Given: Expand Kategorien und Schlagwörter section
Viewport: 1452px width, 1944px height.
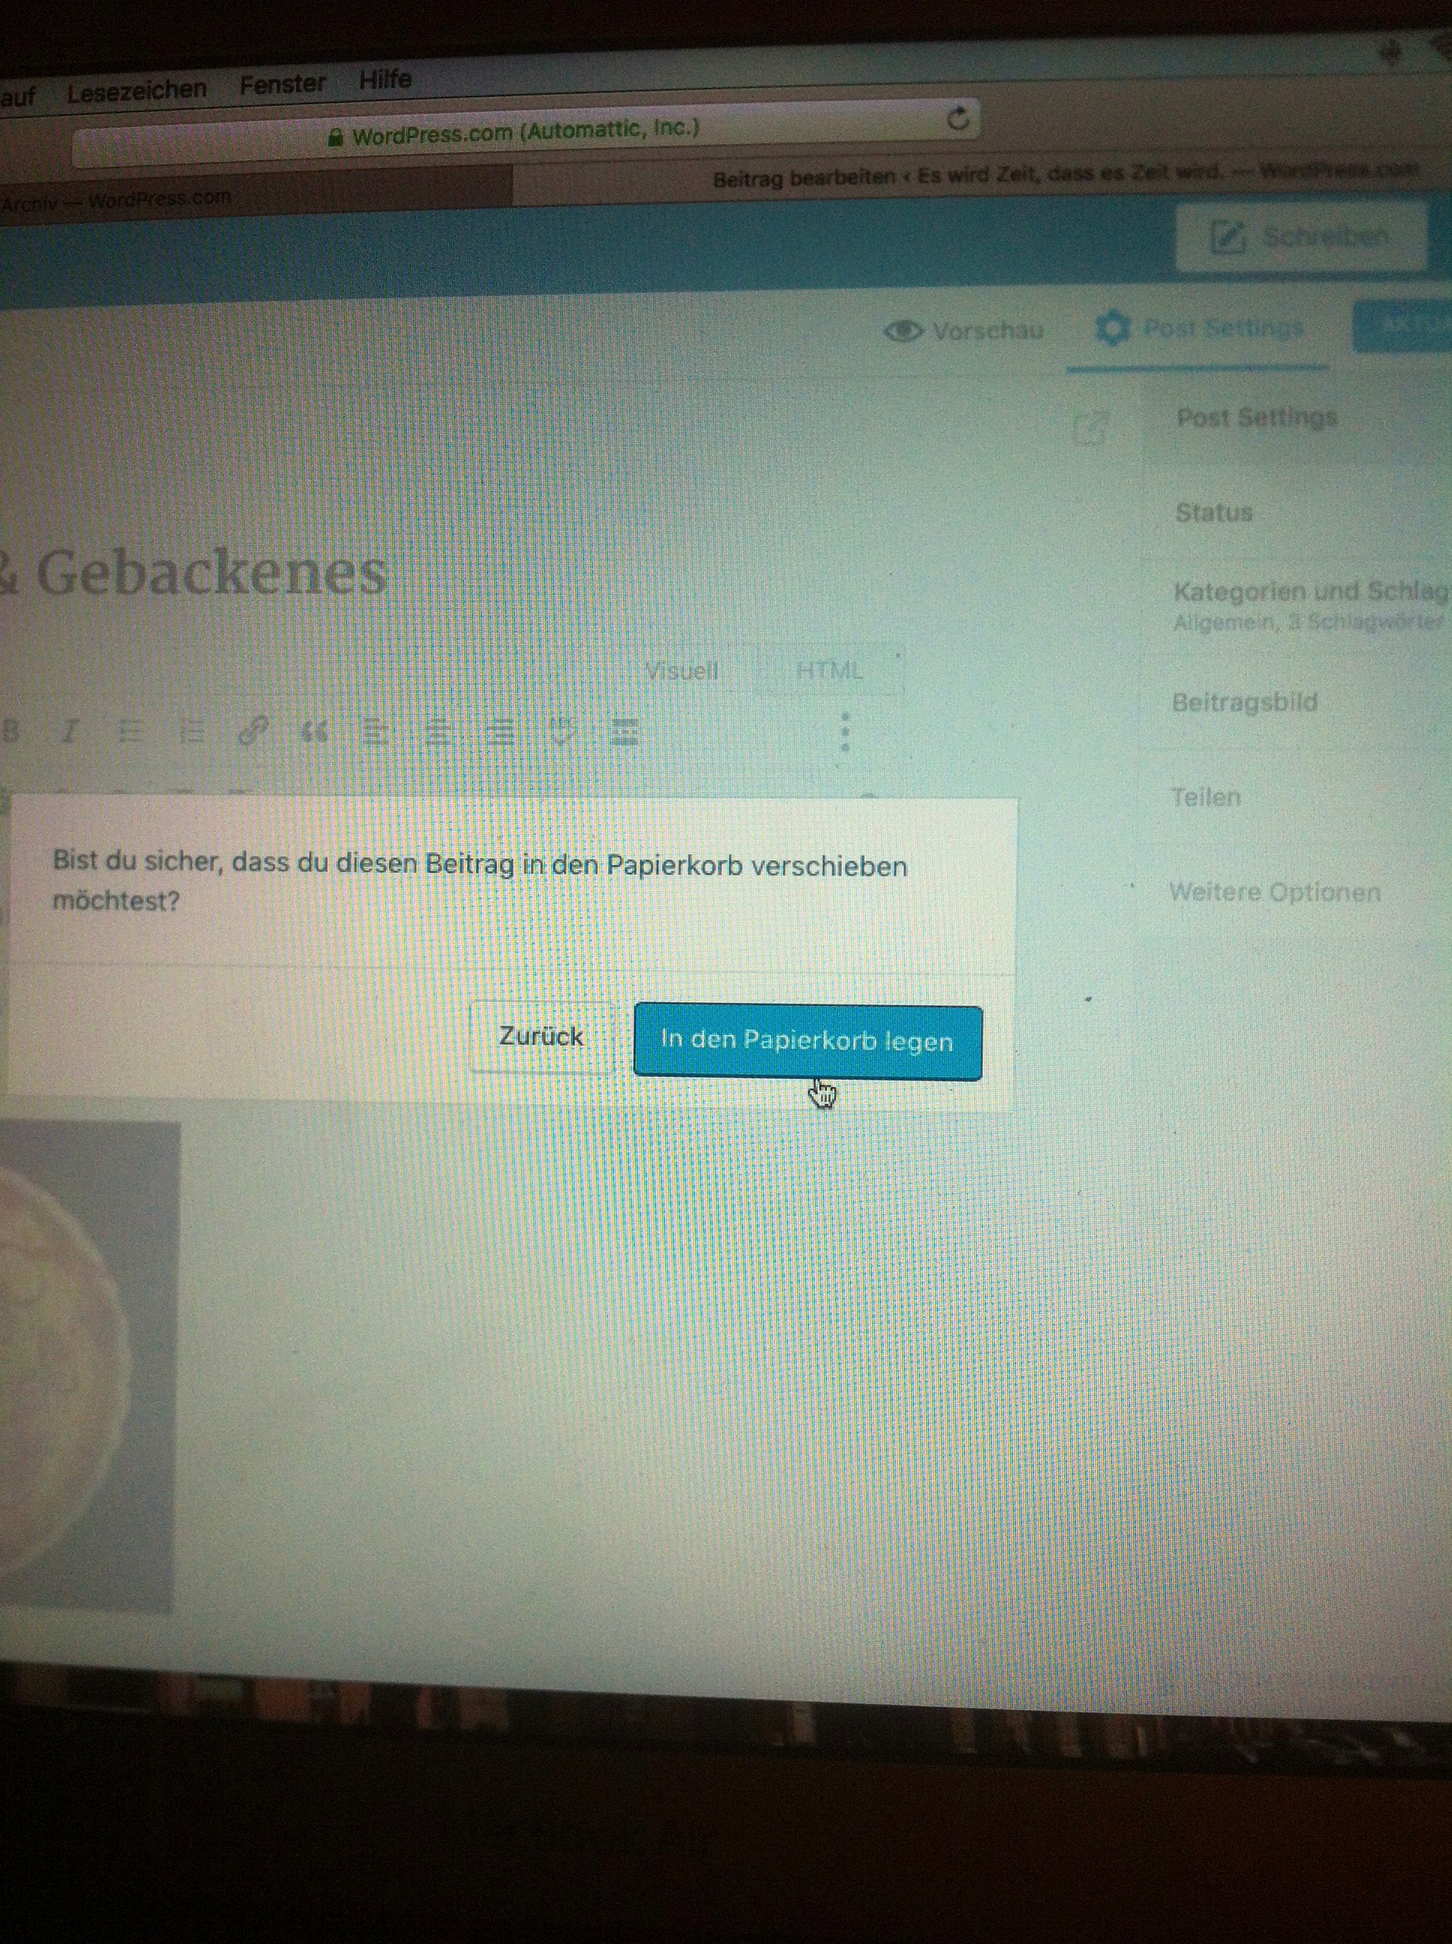Looking at the screenshot, I should [x=1308, y=592].
